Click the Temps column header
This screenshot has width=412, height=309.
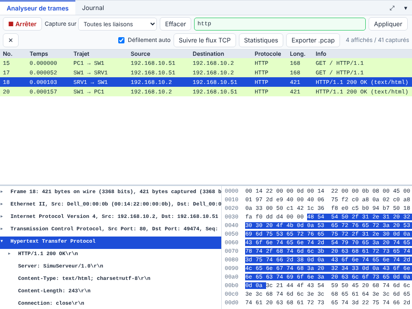39,54
